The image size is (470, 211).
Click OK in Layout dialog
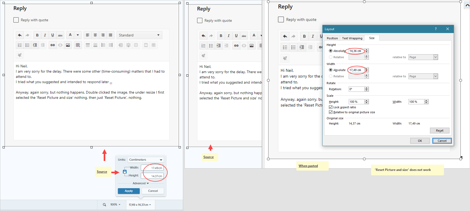420,141
